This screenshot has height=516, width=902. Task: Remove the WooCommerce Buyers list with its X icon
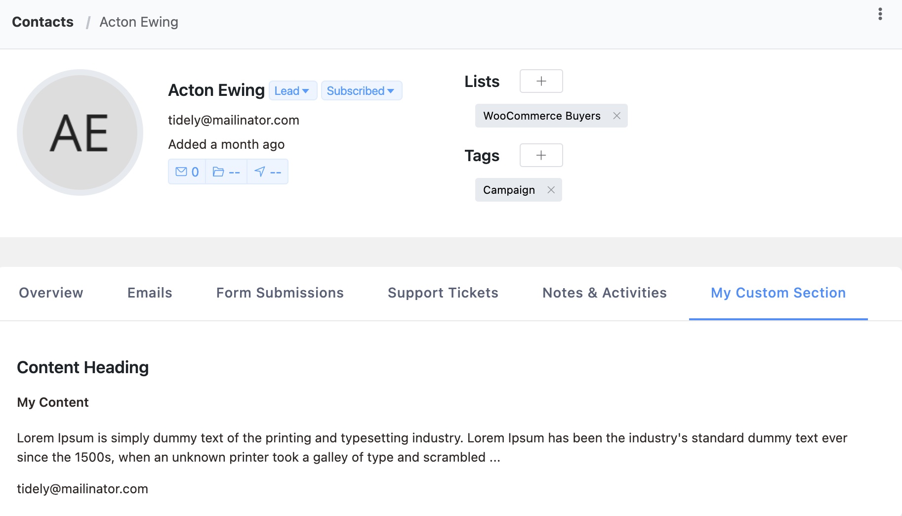(616, 116)
